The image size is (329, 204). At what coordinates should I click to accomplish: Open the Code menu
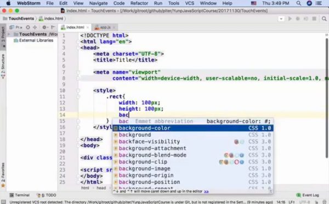(x=119, y=3)
